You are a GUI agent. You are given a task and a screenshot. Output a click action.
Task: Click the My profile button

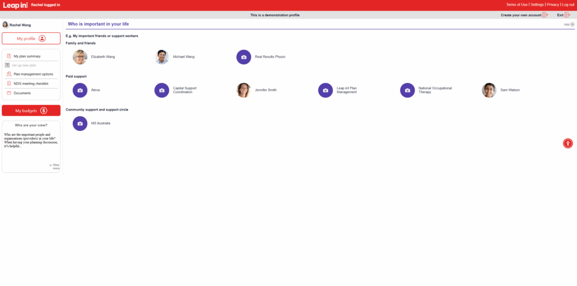click(31, 38)
